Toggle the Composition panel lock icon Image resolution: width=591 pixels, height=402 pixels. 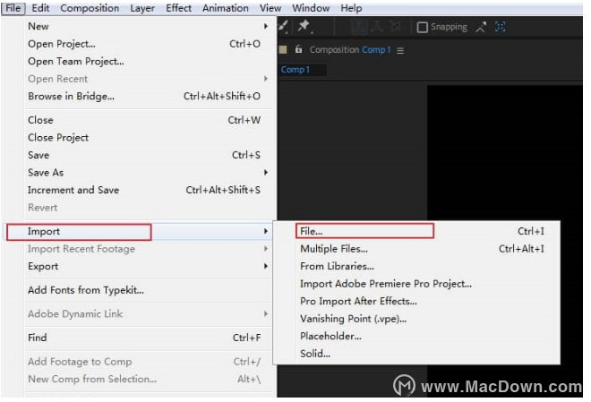[298, 49]
